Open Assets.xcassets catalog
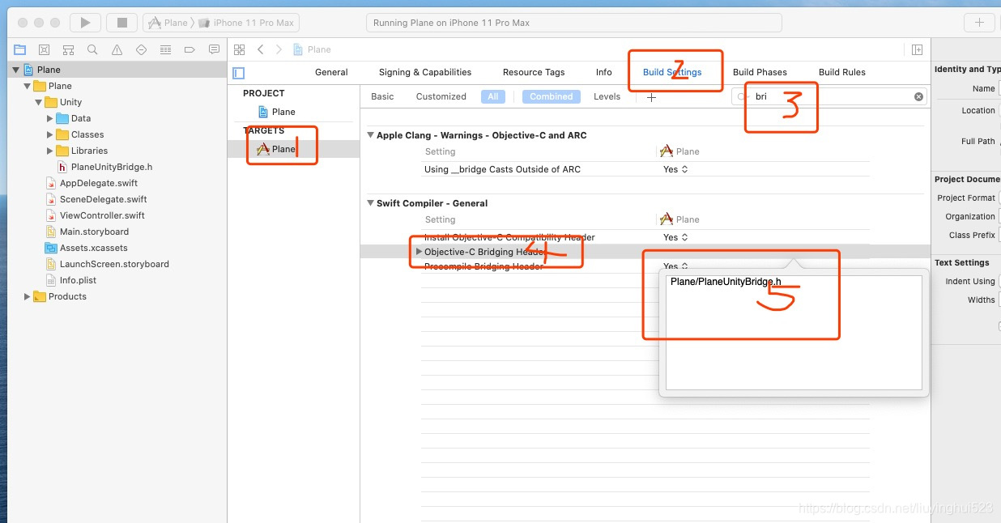 [93, 248]
